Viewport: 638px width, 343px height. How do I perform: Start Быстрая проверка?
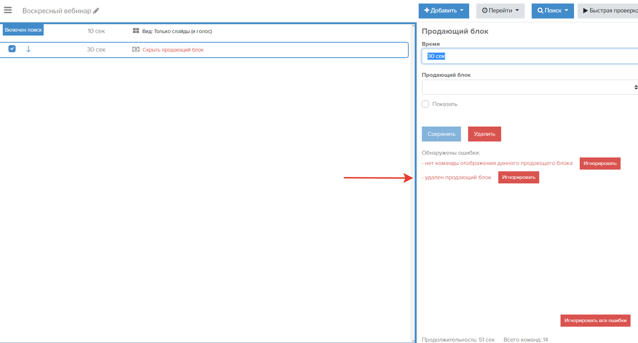click(x=608, y=11)
